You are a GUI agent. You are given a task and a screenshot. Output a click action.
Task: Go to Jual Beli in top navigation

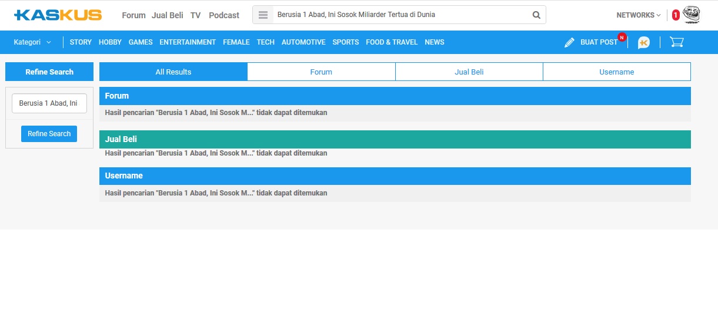[168, 15]
